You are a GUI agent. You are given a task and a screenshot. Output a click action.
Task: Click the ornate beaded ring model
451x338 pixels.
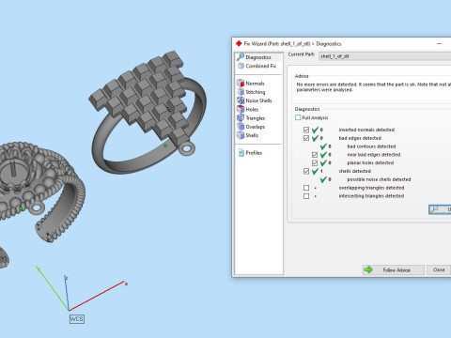tap(40, 191)
